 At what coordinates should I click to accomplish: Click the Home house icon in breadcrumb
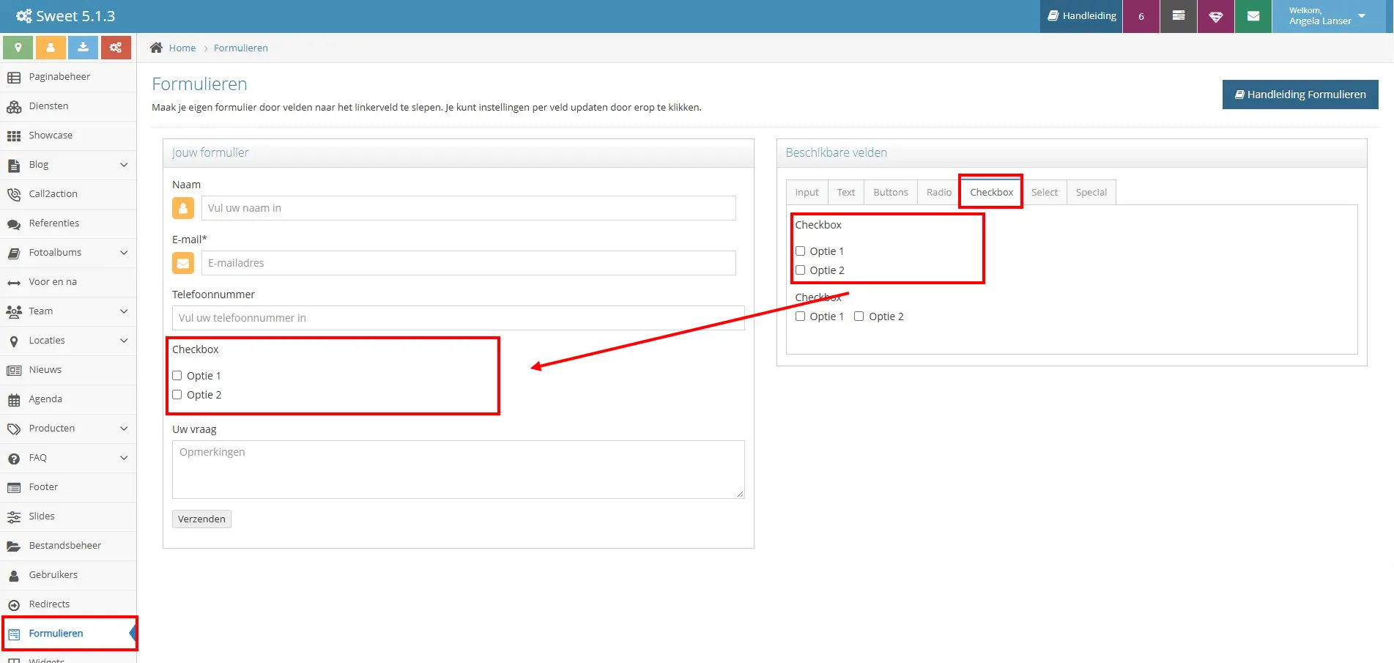click(156, 48)
